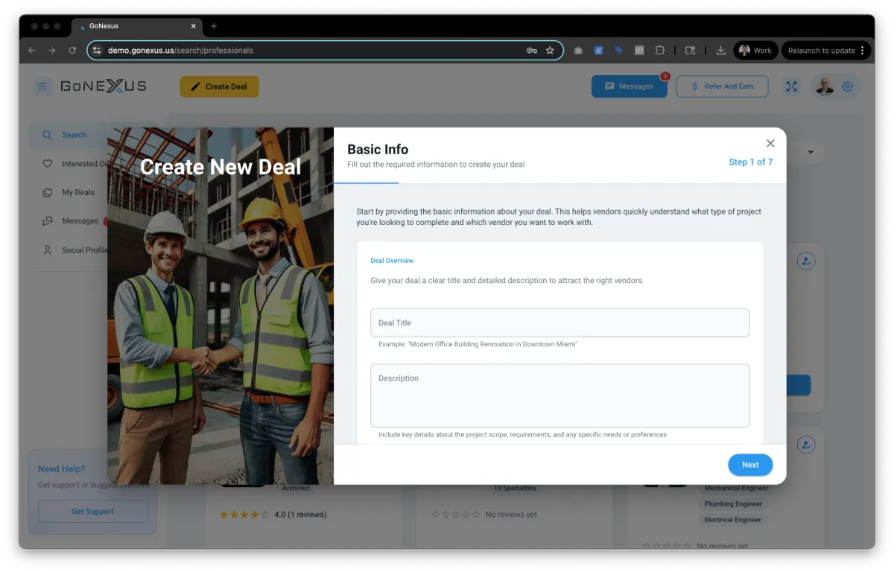Click the Deal Overview heading
The image size is (894, 572).
[x=392, y=261]
